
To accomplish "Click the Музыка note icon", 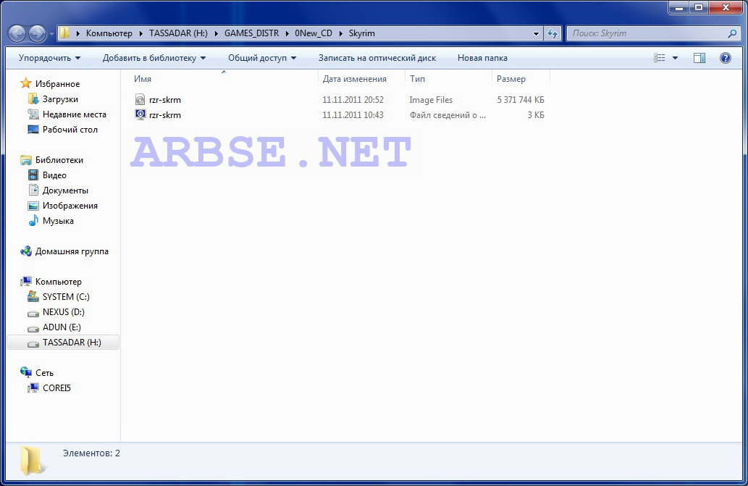I will tap(33, 221).
